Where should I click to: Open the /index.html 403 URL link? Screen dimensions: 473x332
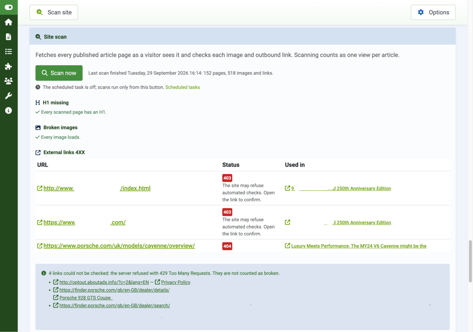tap(97, 188)
